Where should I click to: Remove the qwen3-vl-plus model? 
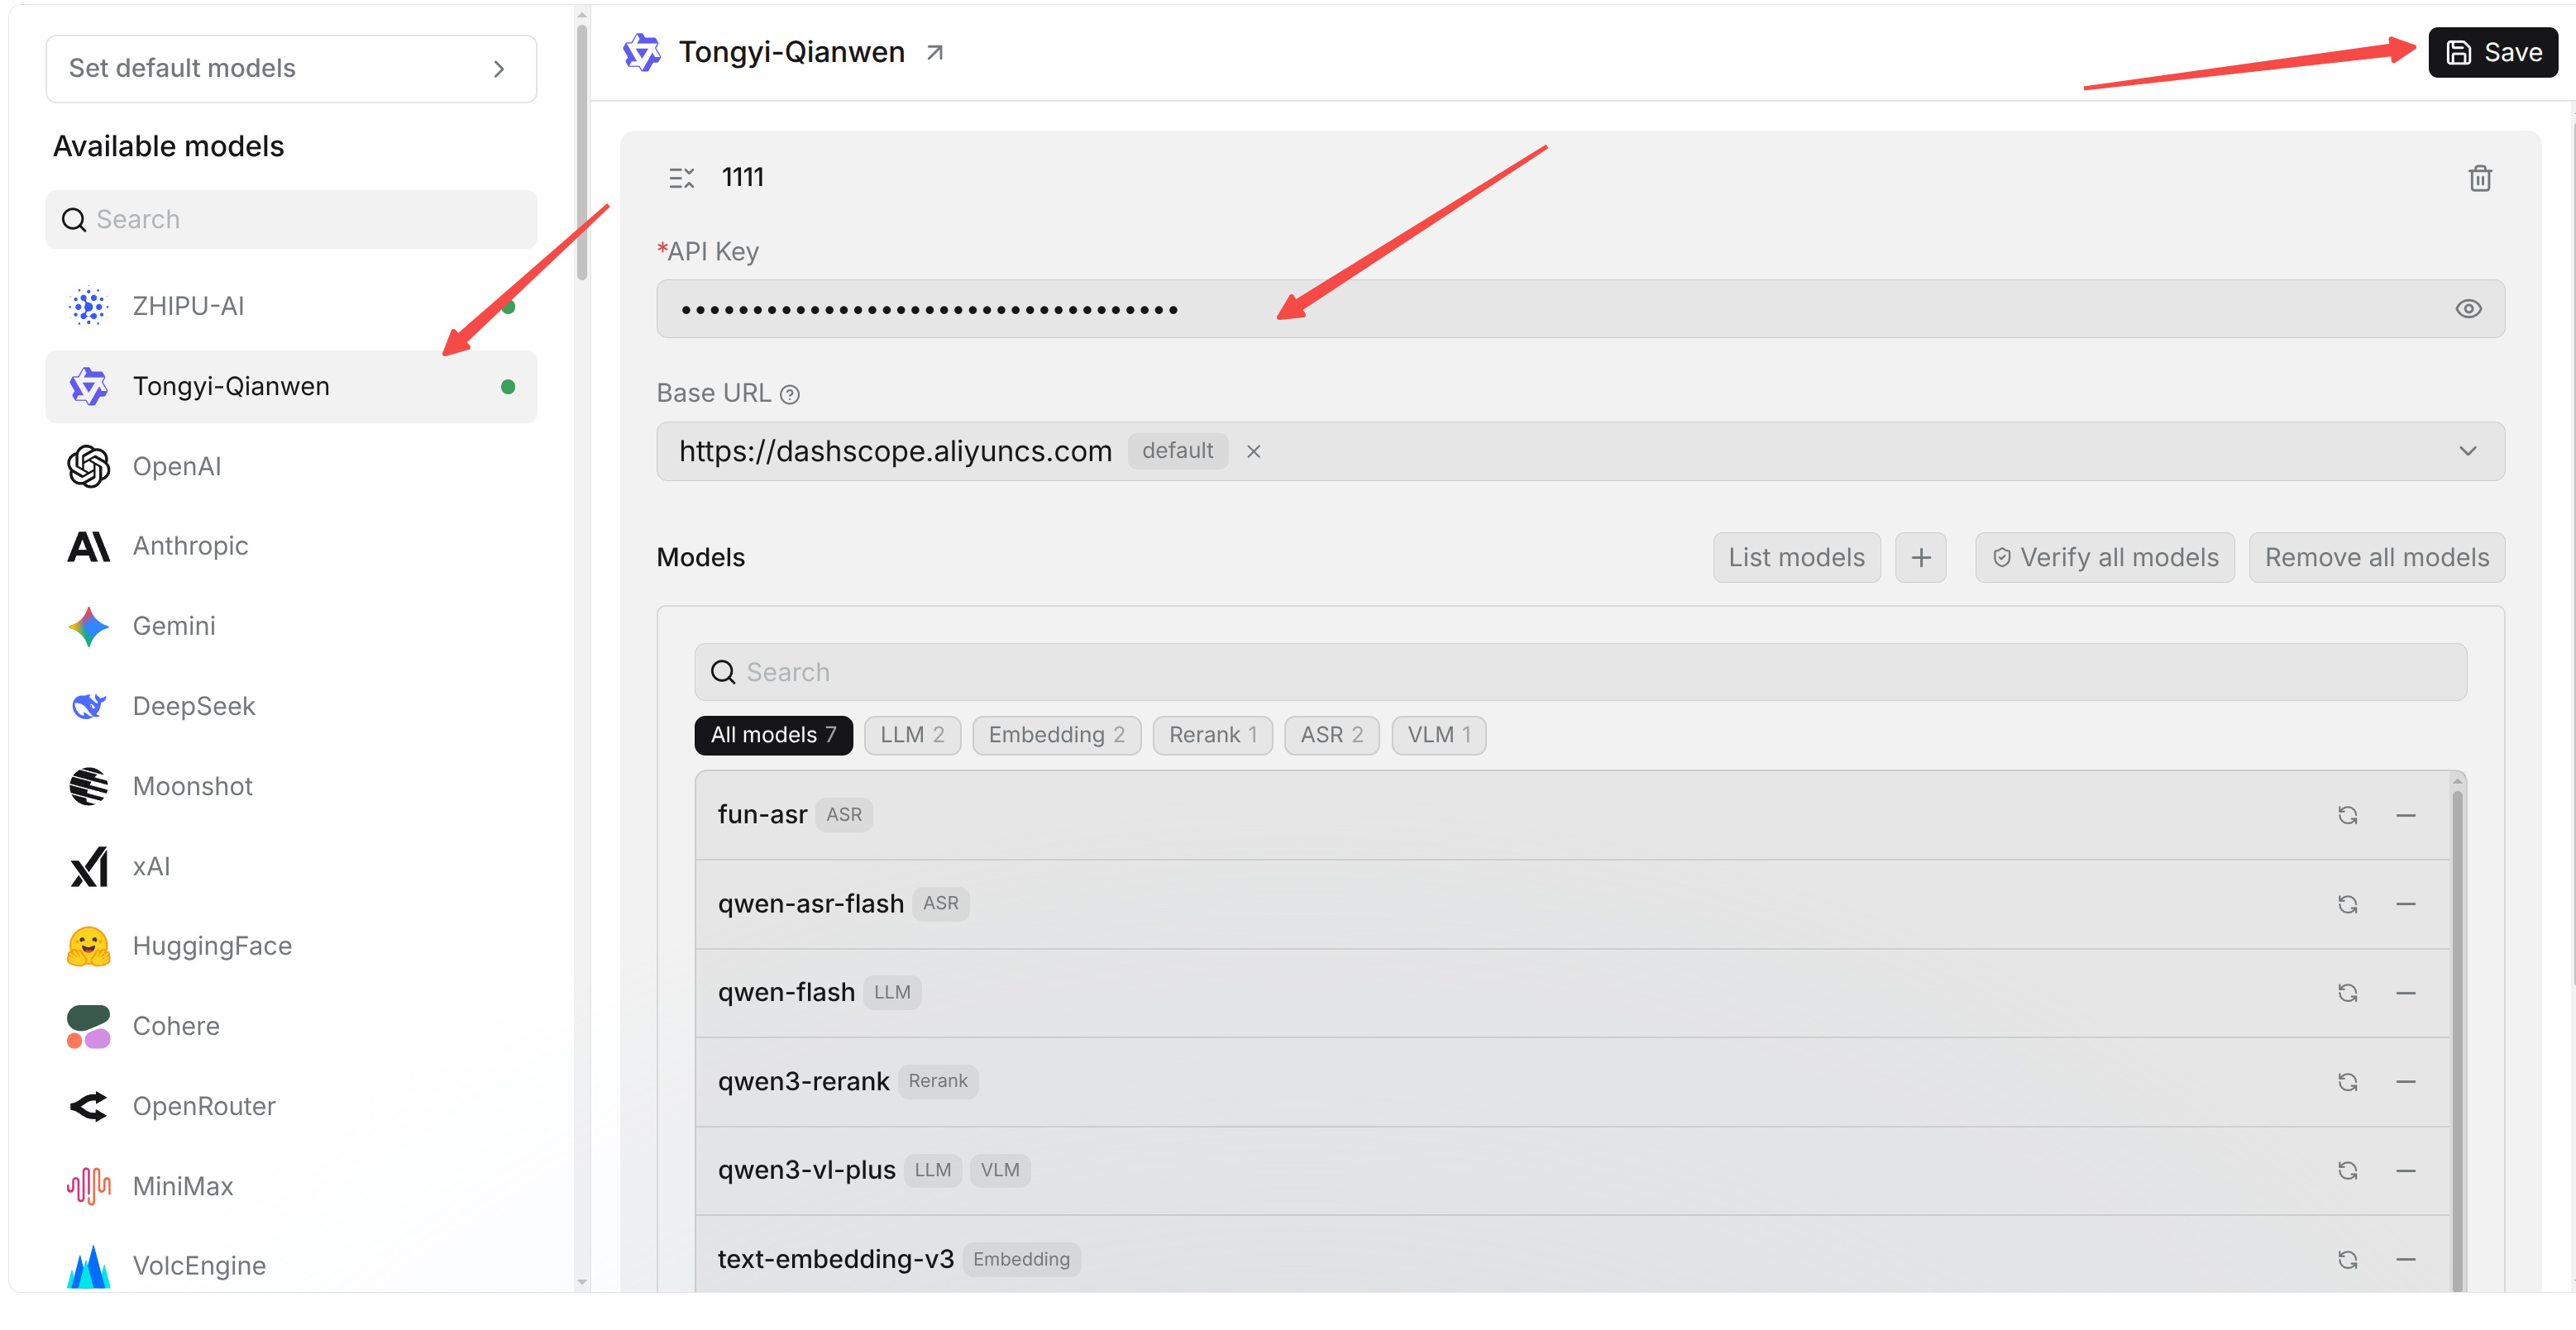(x=2406, y=1171)
